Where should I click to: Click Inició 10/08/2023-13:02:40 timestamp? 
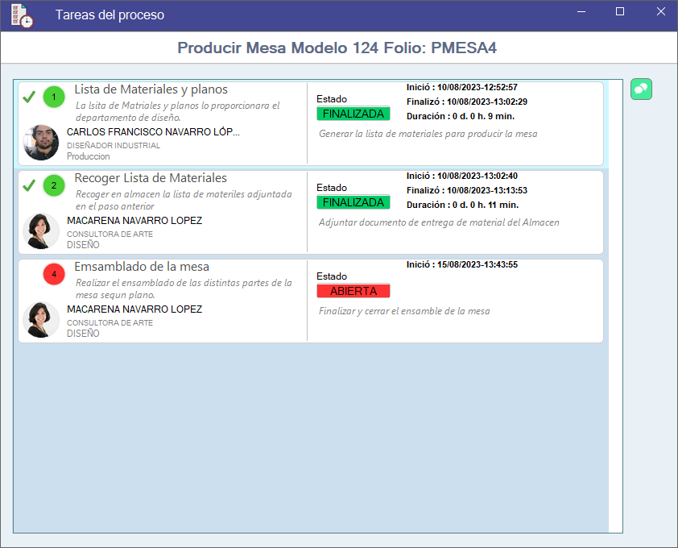pyautogui.click(x=462, y=176)
